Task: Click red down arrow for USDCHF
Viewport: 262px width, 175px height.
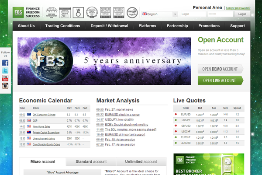Action: 176,131
